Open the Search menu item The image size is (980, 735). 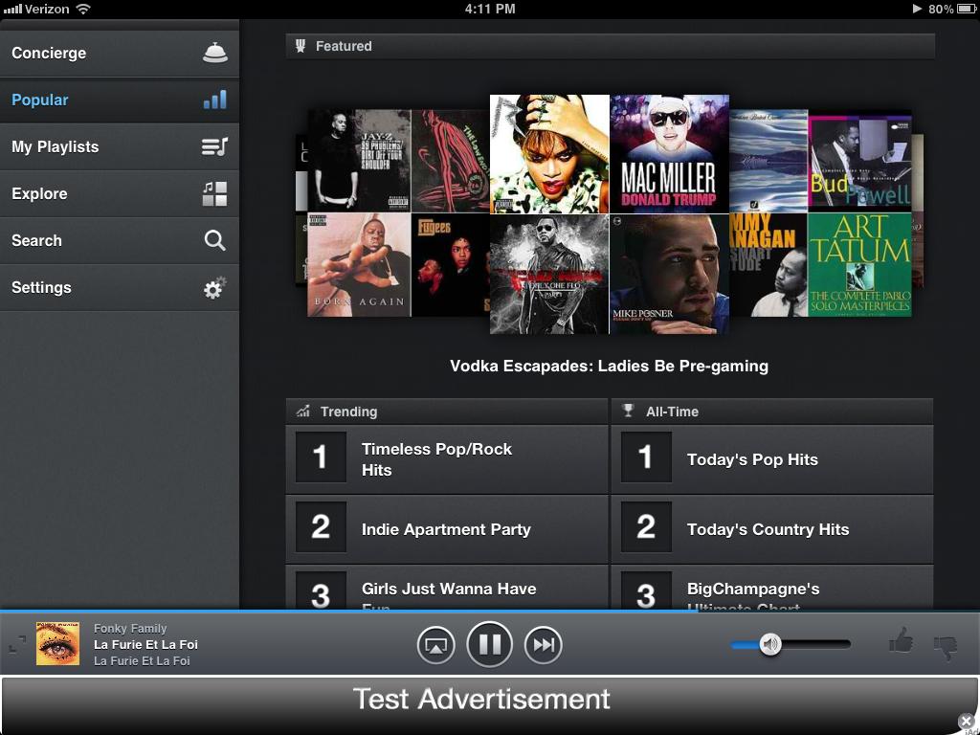coord(120,240)
